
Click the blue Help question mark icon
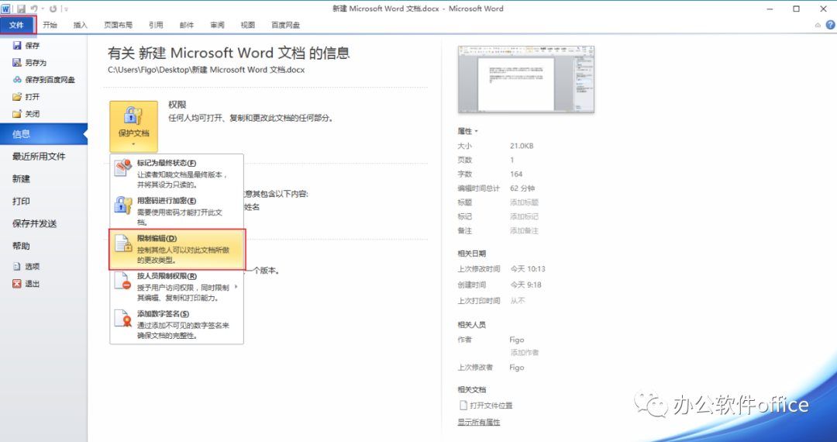(830, 25)
